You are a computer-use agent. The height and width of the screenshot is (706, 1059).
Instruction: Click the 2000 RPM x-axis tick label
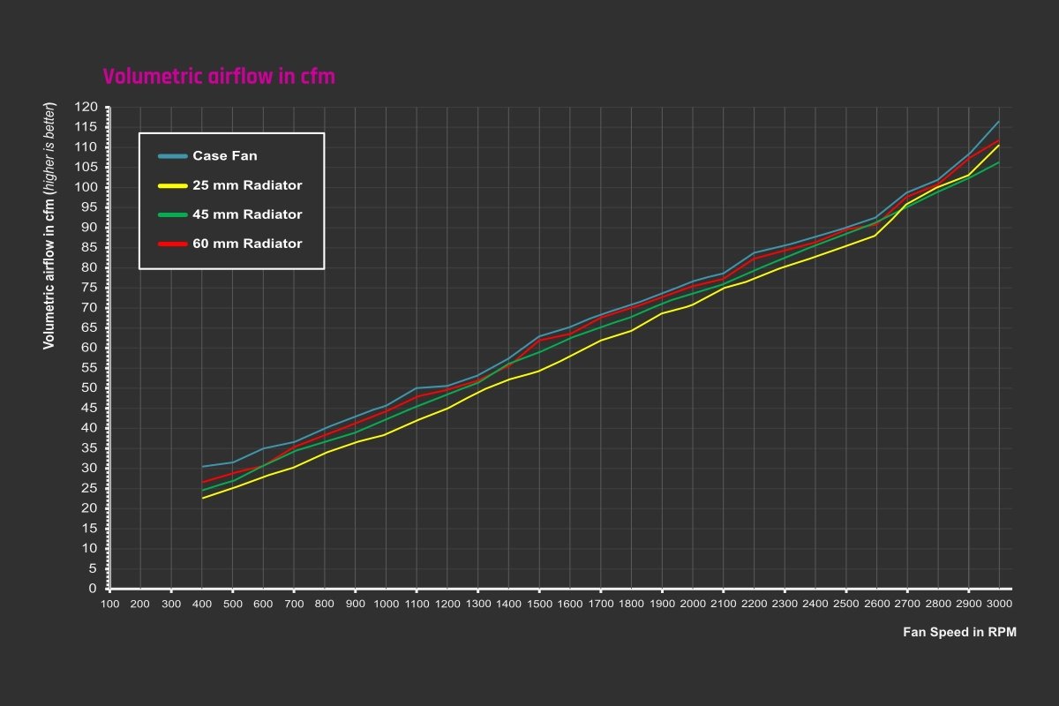point(692,604)
